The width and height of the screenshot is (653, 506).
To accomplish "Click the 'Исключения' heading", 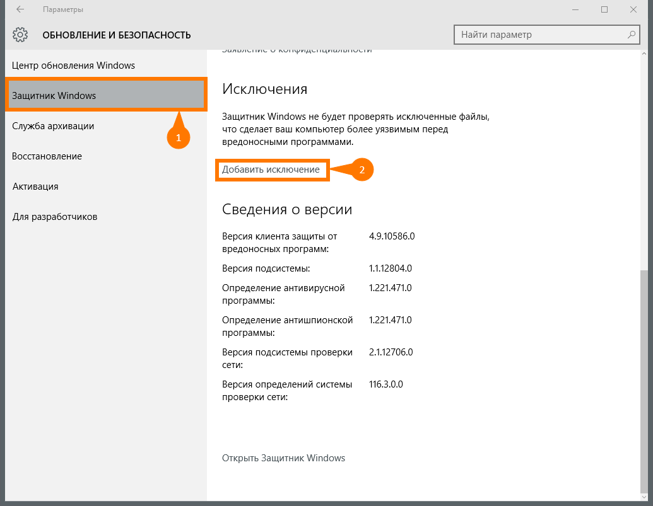I will click(x=264, y=89).
